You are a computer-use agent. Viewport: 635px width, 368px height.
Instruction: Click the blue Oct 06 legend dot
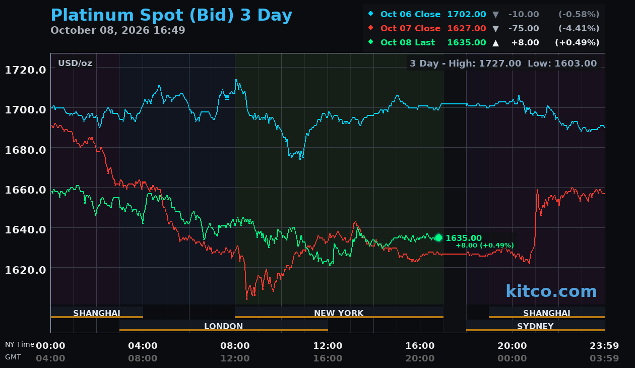point(371,14)
